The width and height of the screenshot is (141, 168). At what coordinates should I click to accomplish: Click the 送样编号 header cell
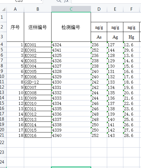(x=38, y=27)
